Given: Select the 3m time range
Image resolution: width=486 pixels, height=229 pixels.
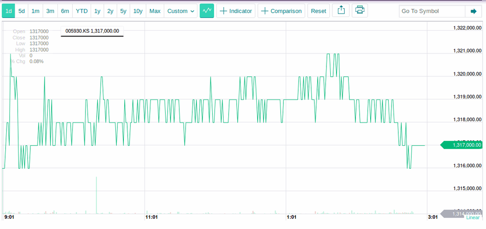Looking at the screenshot, I should pyautogui.click(x=50, y=11).
